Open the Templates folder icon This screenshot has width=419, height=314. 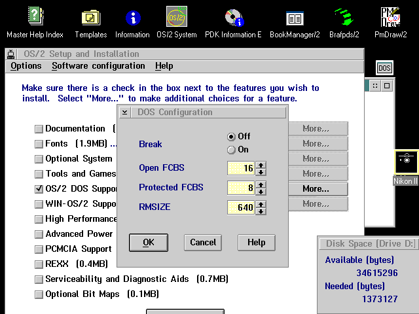[x=91, y=18]
